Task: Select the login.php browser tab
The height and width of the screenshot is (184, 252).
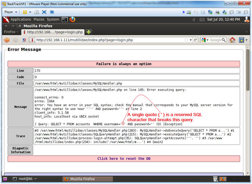Action: click(53, 32)
